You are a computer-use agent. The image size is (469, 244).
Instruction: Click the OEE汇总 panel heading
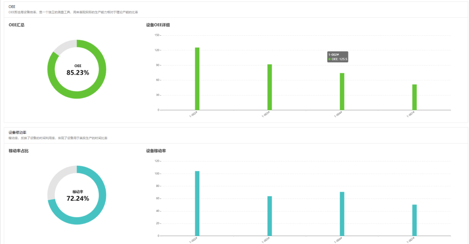tap(16, 25)
